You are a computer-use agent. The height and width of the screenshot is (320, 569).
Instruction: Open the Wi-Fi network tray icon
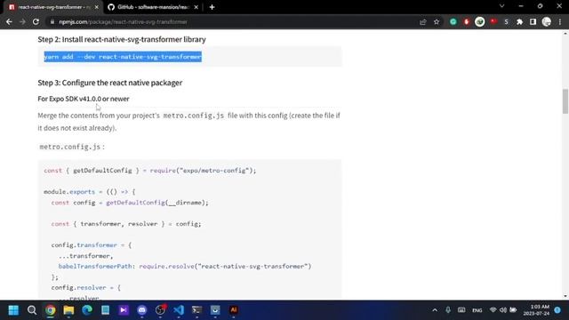(x=493, y=310)
